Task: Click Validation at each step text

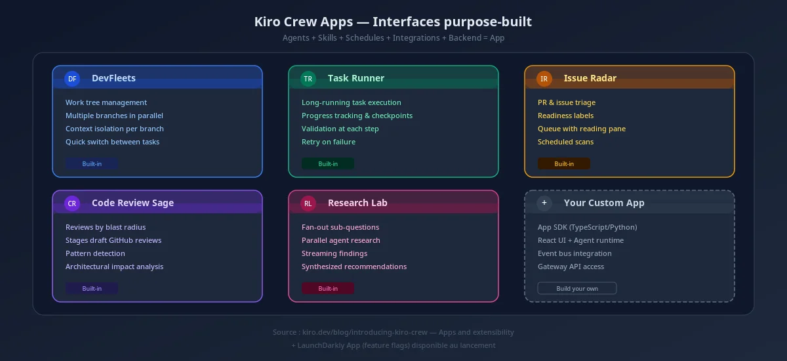Action: click(x=340, y=129)
